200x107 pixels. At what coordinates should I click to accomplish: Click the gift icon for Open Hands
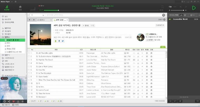tap(151, 77)
